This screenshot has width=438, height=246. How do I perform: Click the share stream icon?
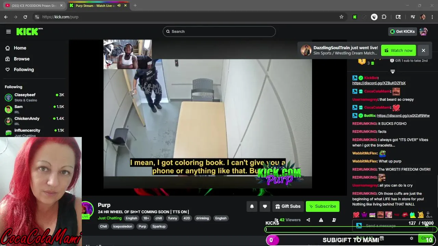pos(308,220)
